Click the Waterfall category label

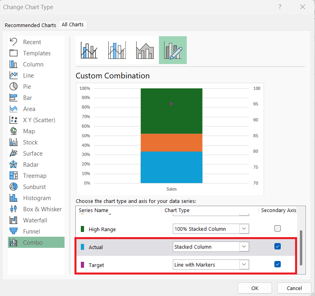tap(35, 220)
